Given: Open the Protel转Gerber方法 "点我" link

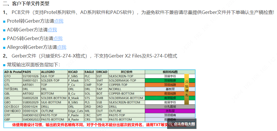Looking at the screenshot, I should click(x=59, y=21).
